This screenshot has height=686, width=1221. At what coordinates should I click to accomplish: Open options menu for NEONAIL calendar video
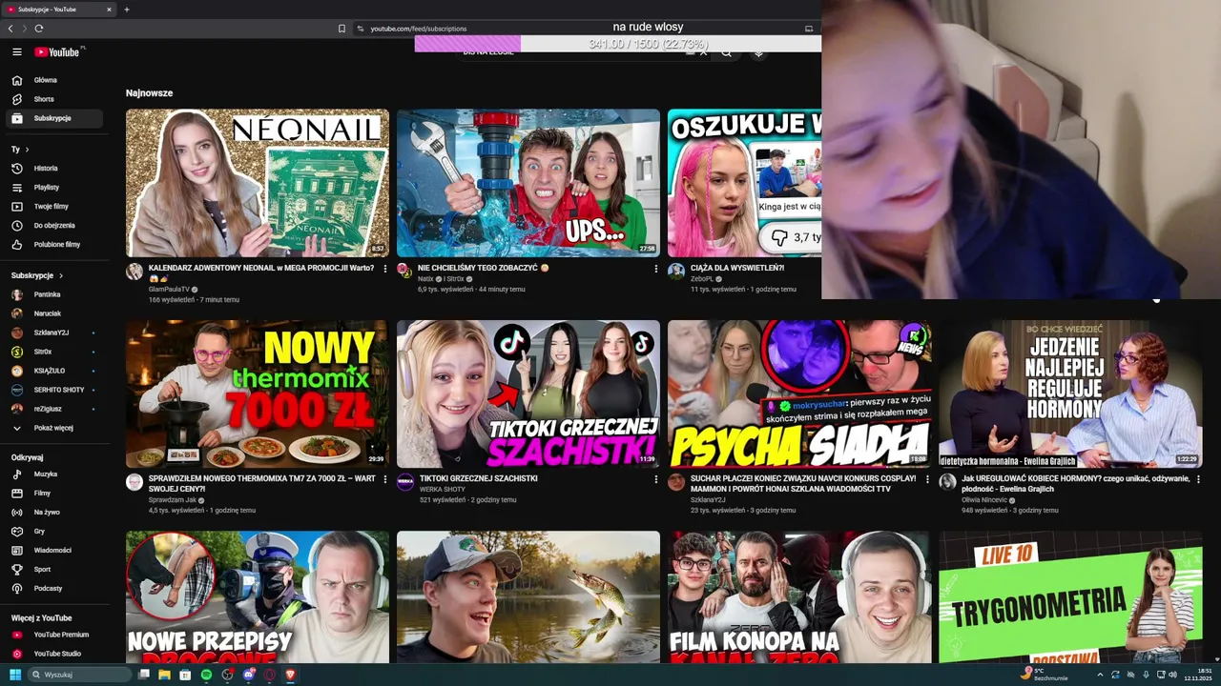point(385,269)
